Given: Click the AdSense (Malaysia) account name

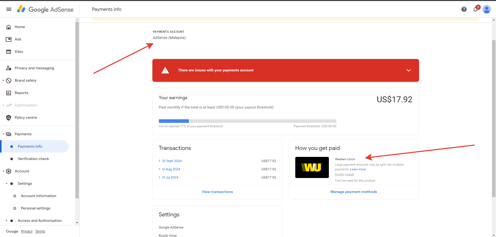Looking at the screenshot, I should [169, 38].
